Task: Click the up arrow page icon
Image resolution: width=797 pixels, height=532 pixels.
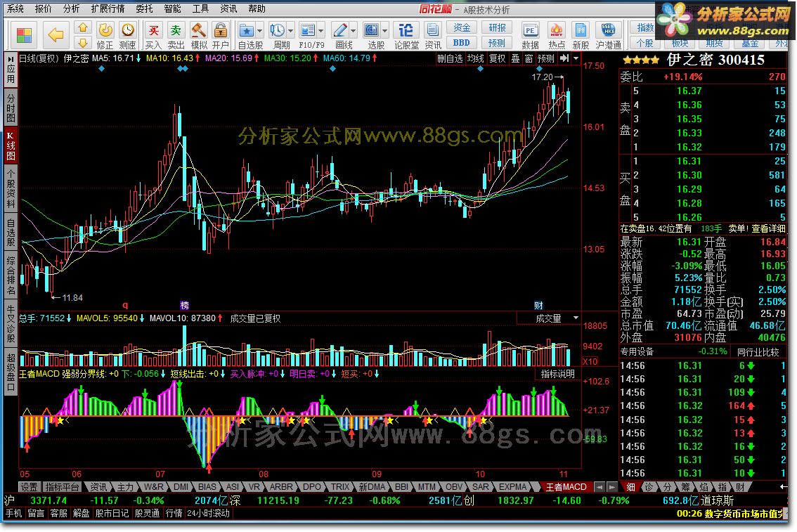Action: click(84, 27)
